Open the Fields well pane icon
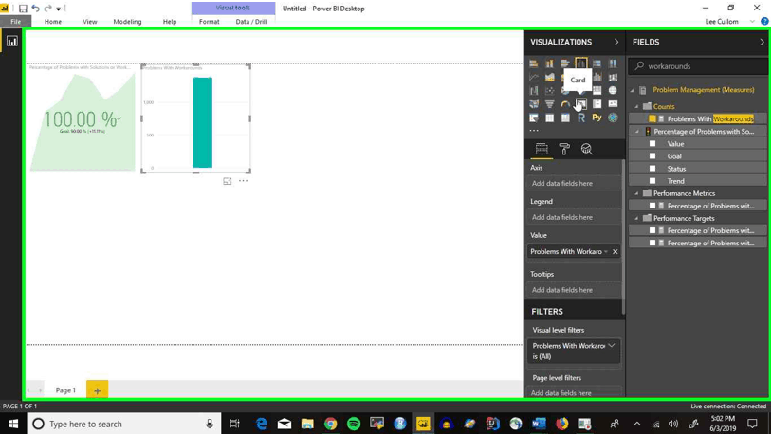This screenshot has height=434, width=772. [x=542, y=149]
